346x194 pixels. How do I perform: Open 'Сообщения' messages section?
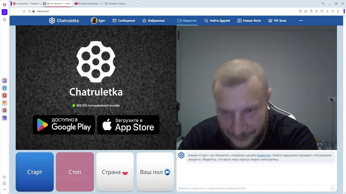(x=124, y=20)
